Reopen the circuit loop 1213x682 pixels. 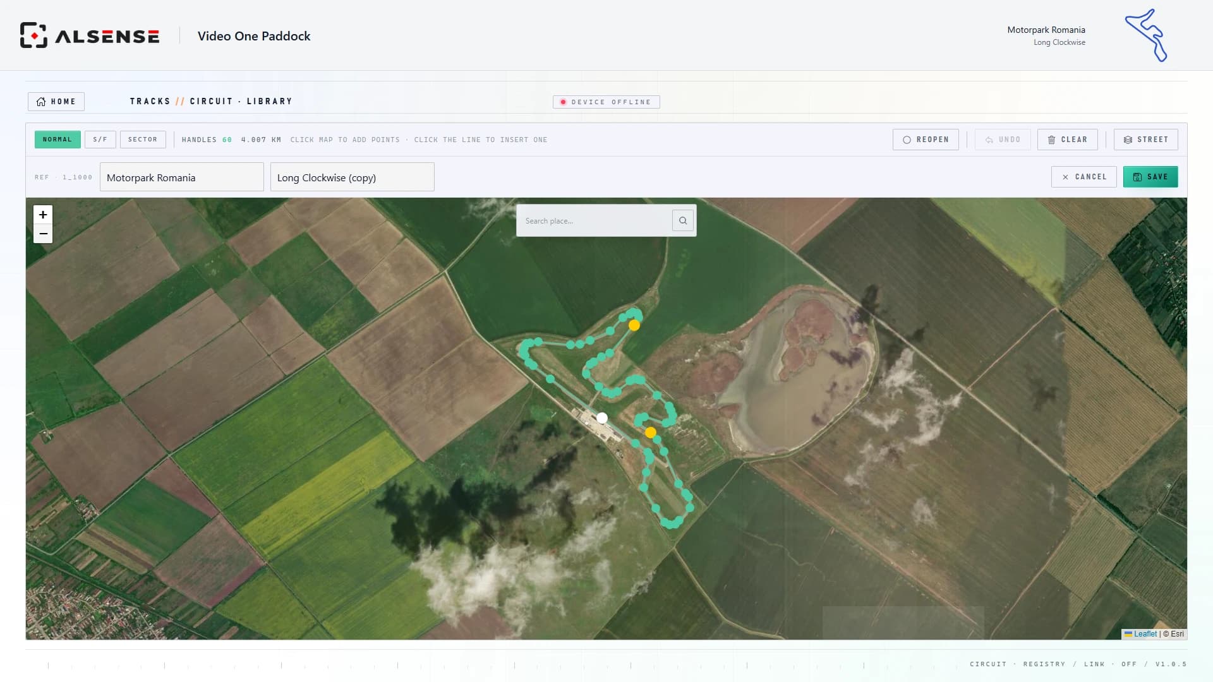[926, 140]
